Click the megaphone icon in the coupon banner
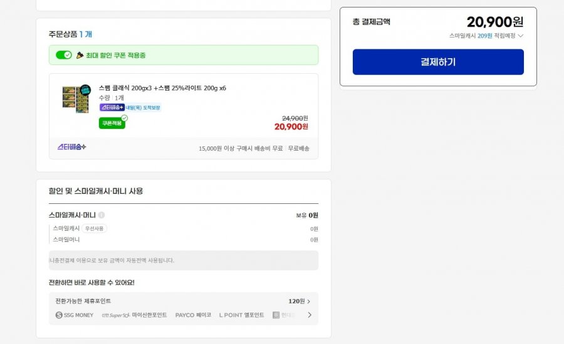Image resolution: width=564 pixels, height=344 pixels. point(80,55)
